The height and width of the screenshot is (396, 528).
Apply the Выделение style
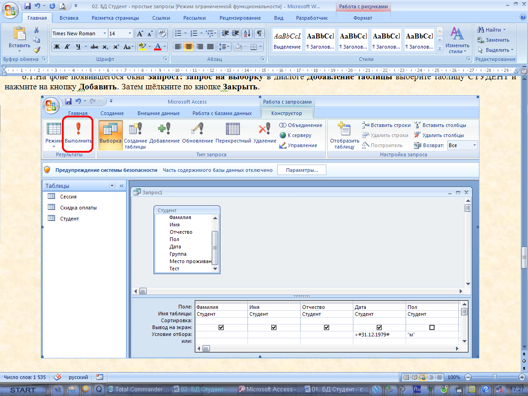pyautogui.click(x=287, y=40)
